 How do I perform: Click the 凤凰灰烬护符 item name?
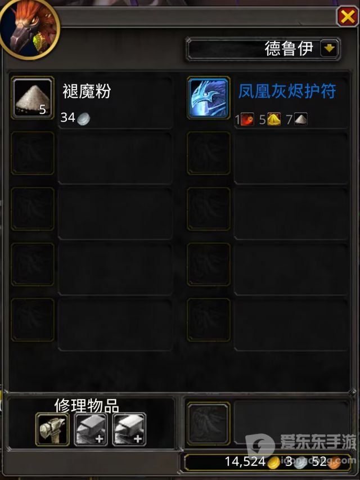(287, 91)
